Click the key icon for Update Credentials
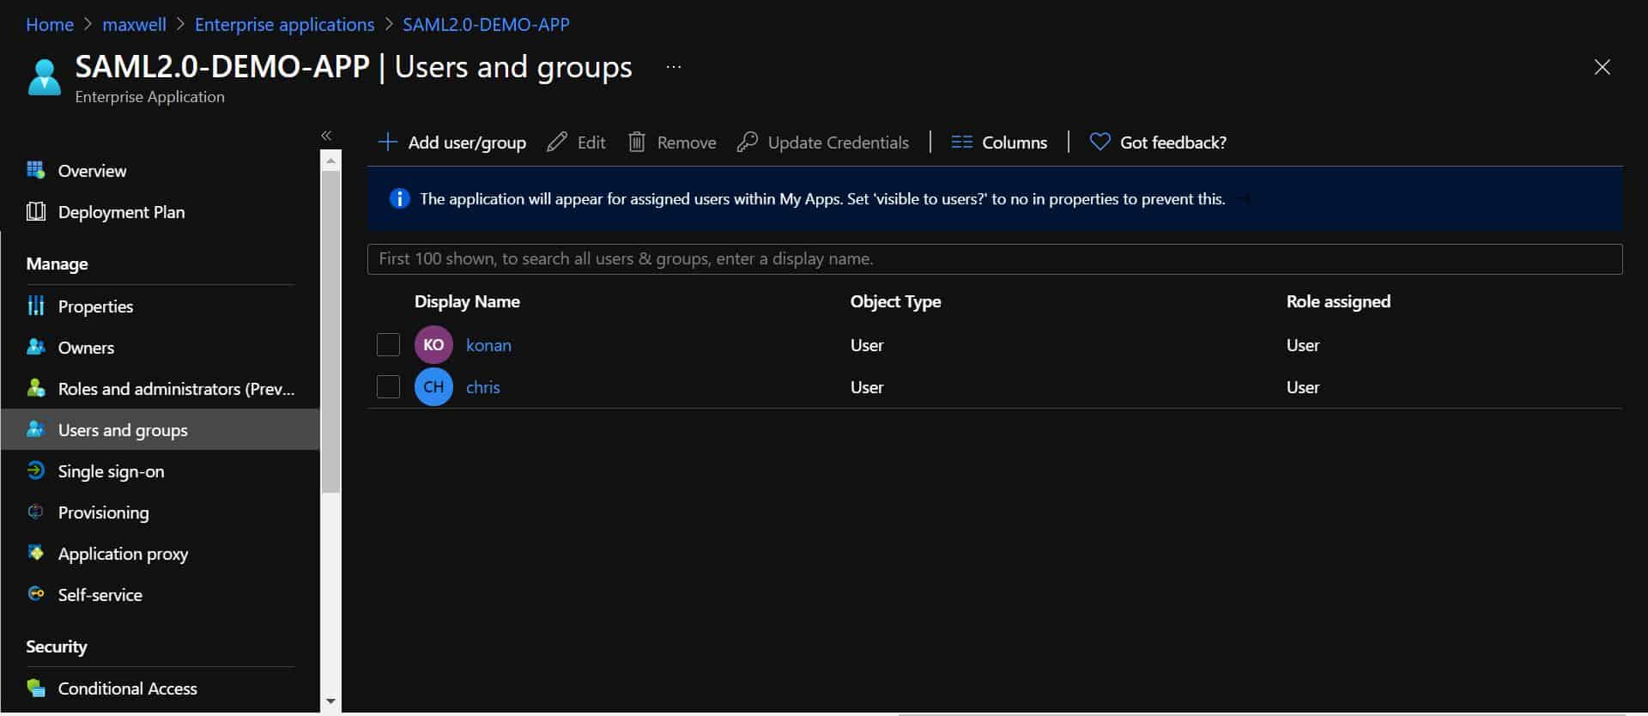 (747, 142)
